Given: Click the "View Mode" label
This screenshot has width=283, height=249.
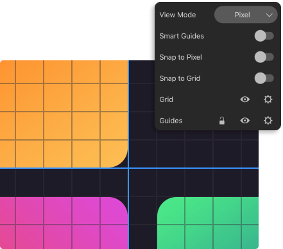Looking at the screenshot, I should [178, 15].
